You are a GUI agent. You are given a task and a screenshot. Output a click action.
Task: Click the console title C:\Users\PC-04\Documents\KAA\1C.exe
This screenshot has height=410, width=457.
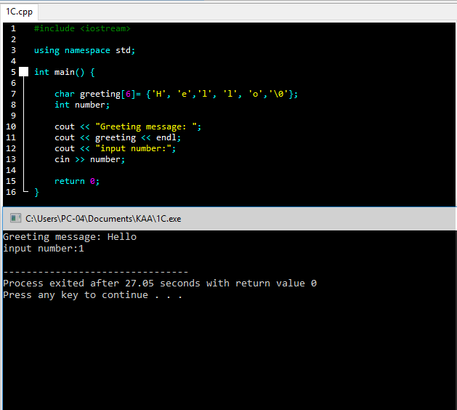tap(103, 219)
